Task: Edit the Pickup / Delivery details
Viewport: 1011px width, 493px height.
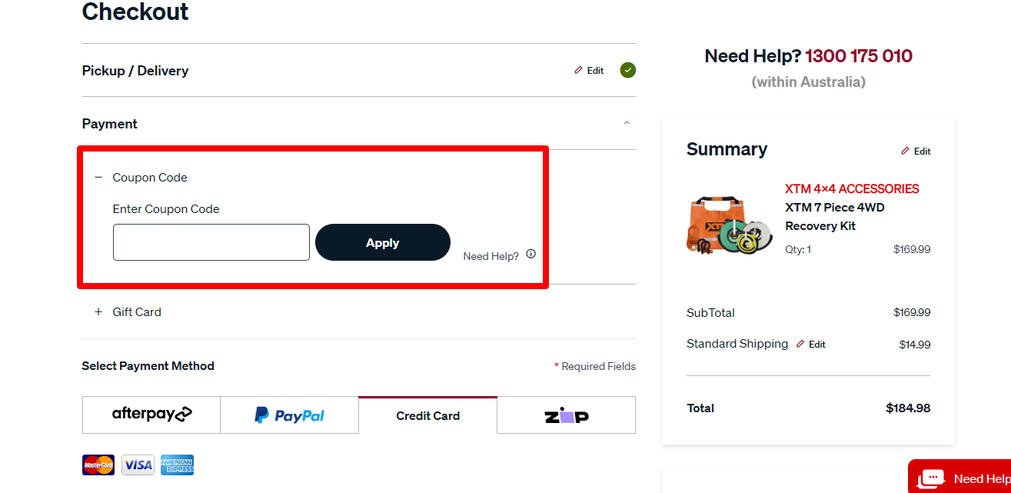Action: tap(589, 70)
